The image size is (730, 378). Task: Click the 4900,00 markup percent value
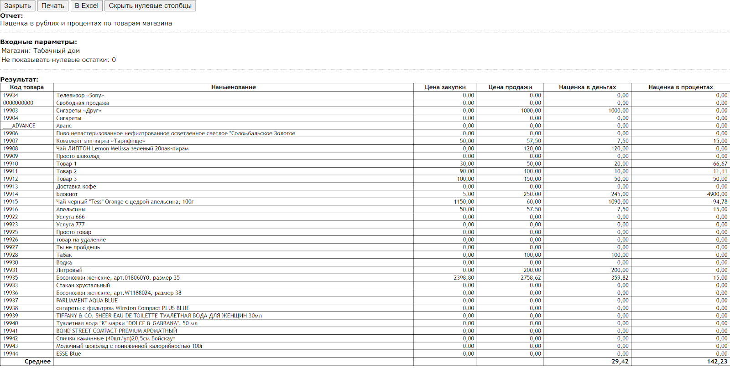[x=717, y=194]
